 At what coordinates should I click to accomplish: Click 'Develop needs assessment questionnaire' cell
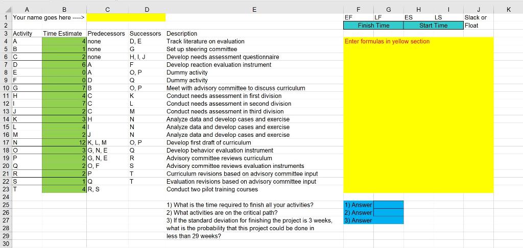point(254,57)
